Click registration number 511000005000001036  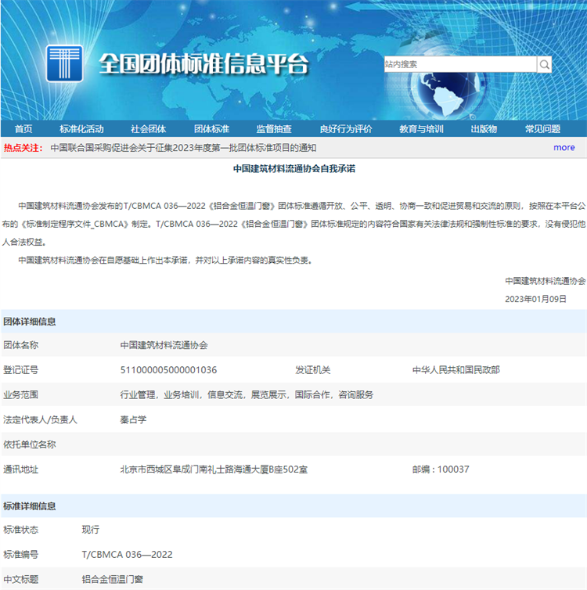click(168, 370)
